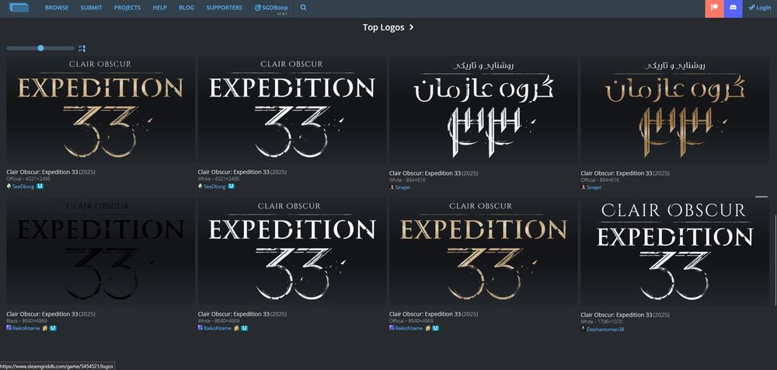Open Elephantoman38's white logo thumbnail
The height and width of the screenshot is (370, 777).
[674, 252]
